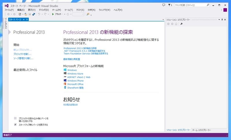Screen dimensions: 231x140
Task: Open the account dropdown arrow beside purple square
Action: [x=221, y=10]
